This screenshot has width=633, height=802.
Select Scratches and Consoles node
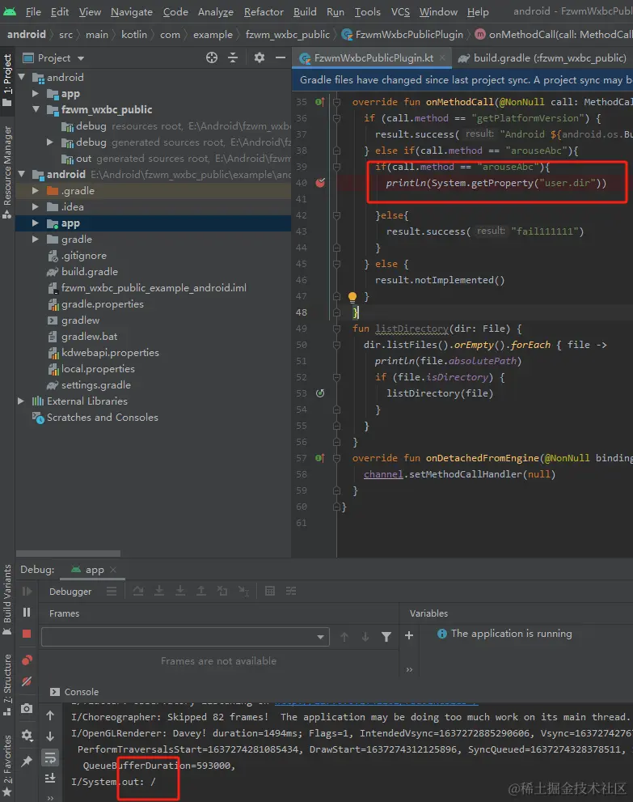pos(102,418)
